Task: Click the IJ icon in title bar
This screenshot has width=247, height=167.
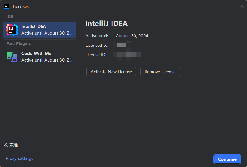Action: [x=6, y=6]
